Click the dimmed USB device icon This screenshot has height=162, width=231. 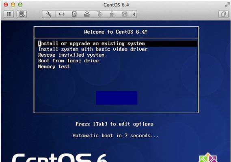tap(112, 14)
